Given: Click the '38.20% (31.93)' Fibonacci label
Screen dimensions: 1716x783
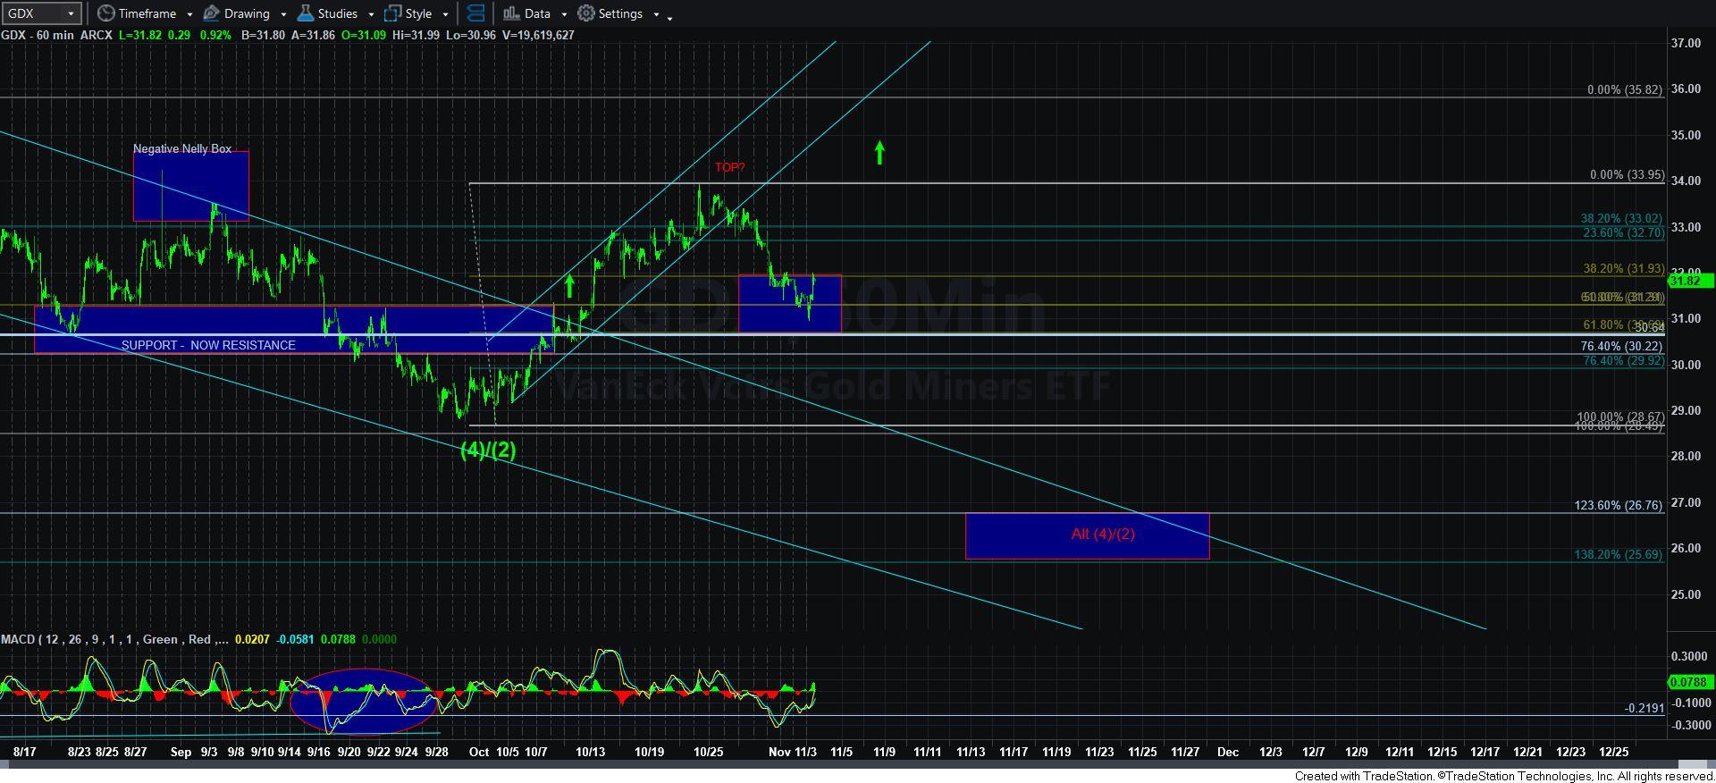Looking at the screenshot, I should 1624,268.
